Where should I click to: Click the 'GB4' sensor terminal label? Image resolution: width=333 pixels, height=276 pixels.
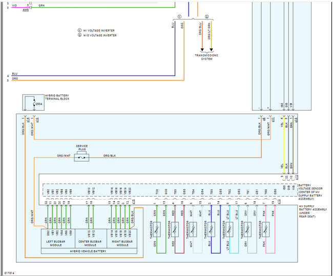(x=202, y=191)
